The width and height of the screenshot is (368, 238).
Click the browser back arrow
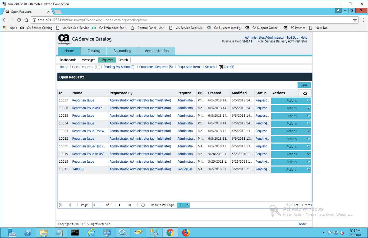click(x=5, y=20)
